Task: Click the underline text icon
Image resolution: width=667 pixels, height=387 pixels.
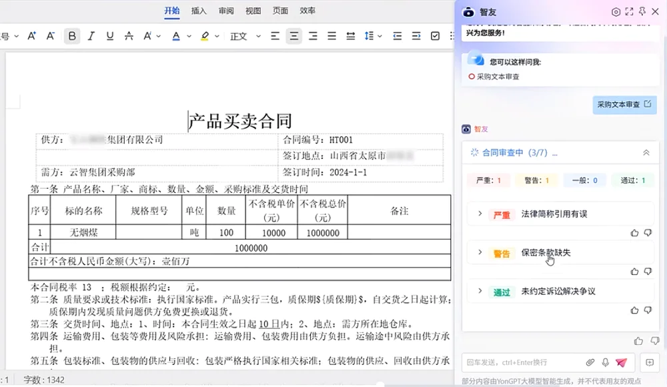Action: click(x=109, y=36)
